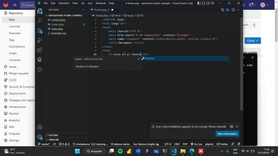Image resolution: width=278 pixels, height=156 pixels.
Task: Click Go Live in the status bar
Action: pos(196,144)
